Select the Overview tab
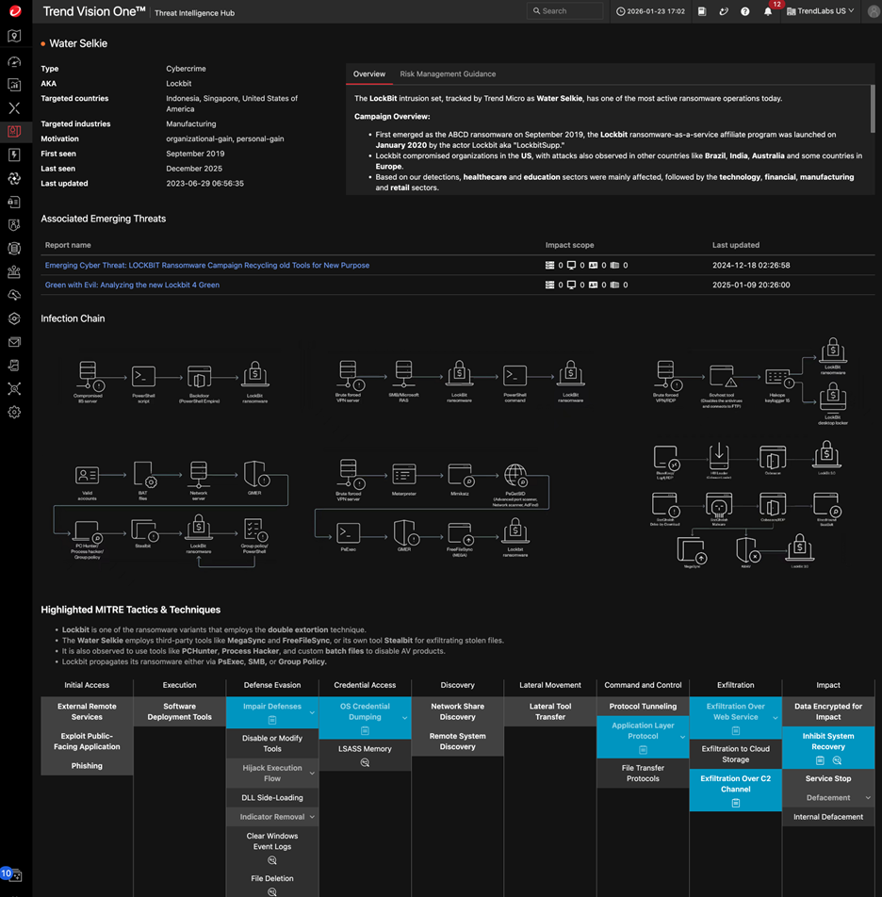882x897 pixels. [369, 73]
